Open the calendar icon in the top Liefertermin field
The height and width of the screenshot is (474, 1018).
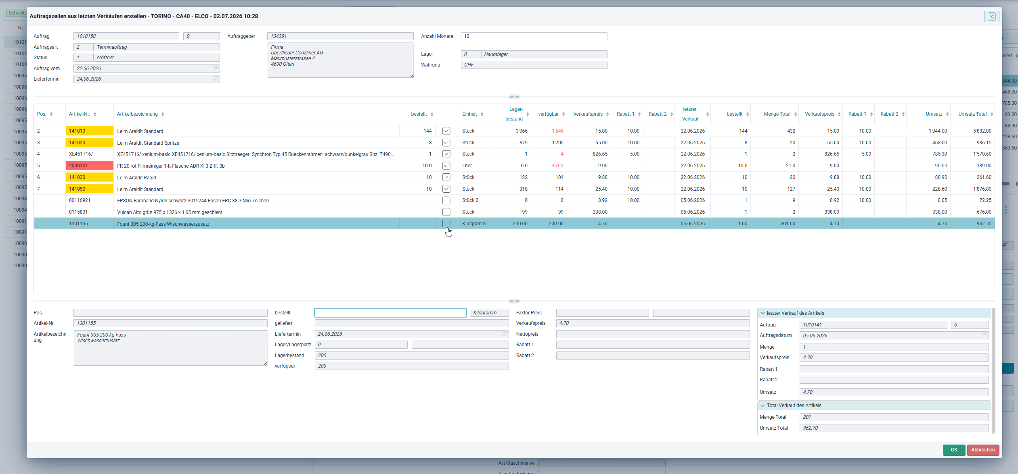[x=216, y=79]
